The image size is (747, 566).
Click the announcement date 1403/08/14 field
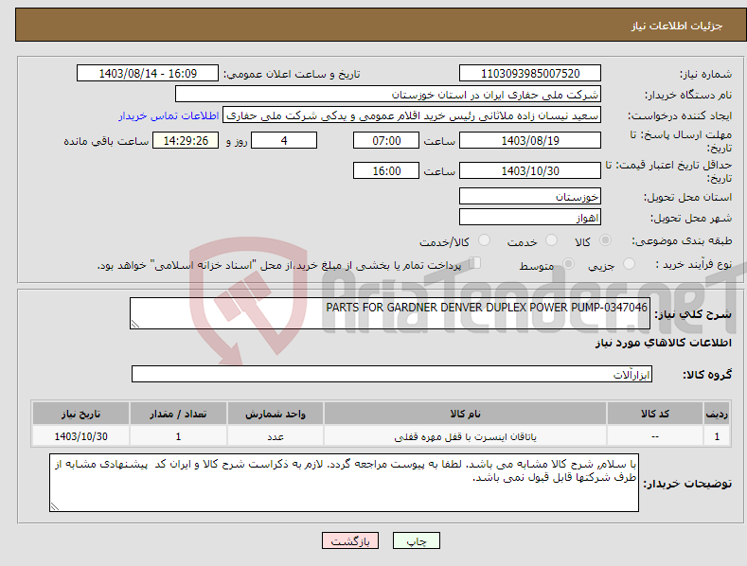coord(148,74)
